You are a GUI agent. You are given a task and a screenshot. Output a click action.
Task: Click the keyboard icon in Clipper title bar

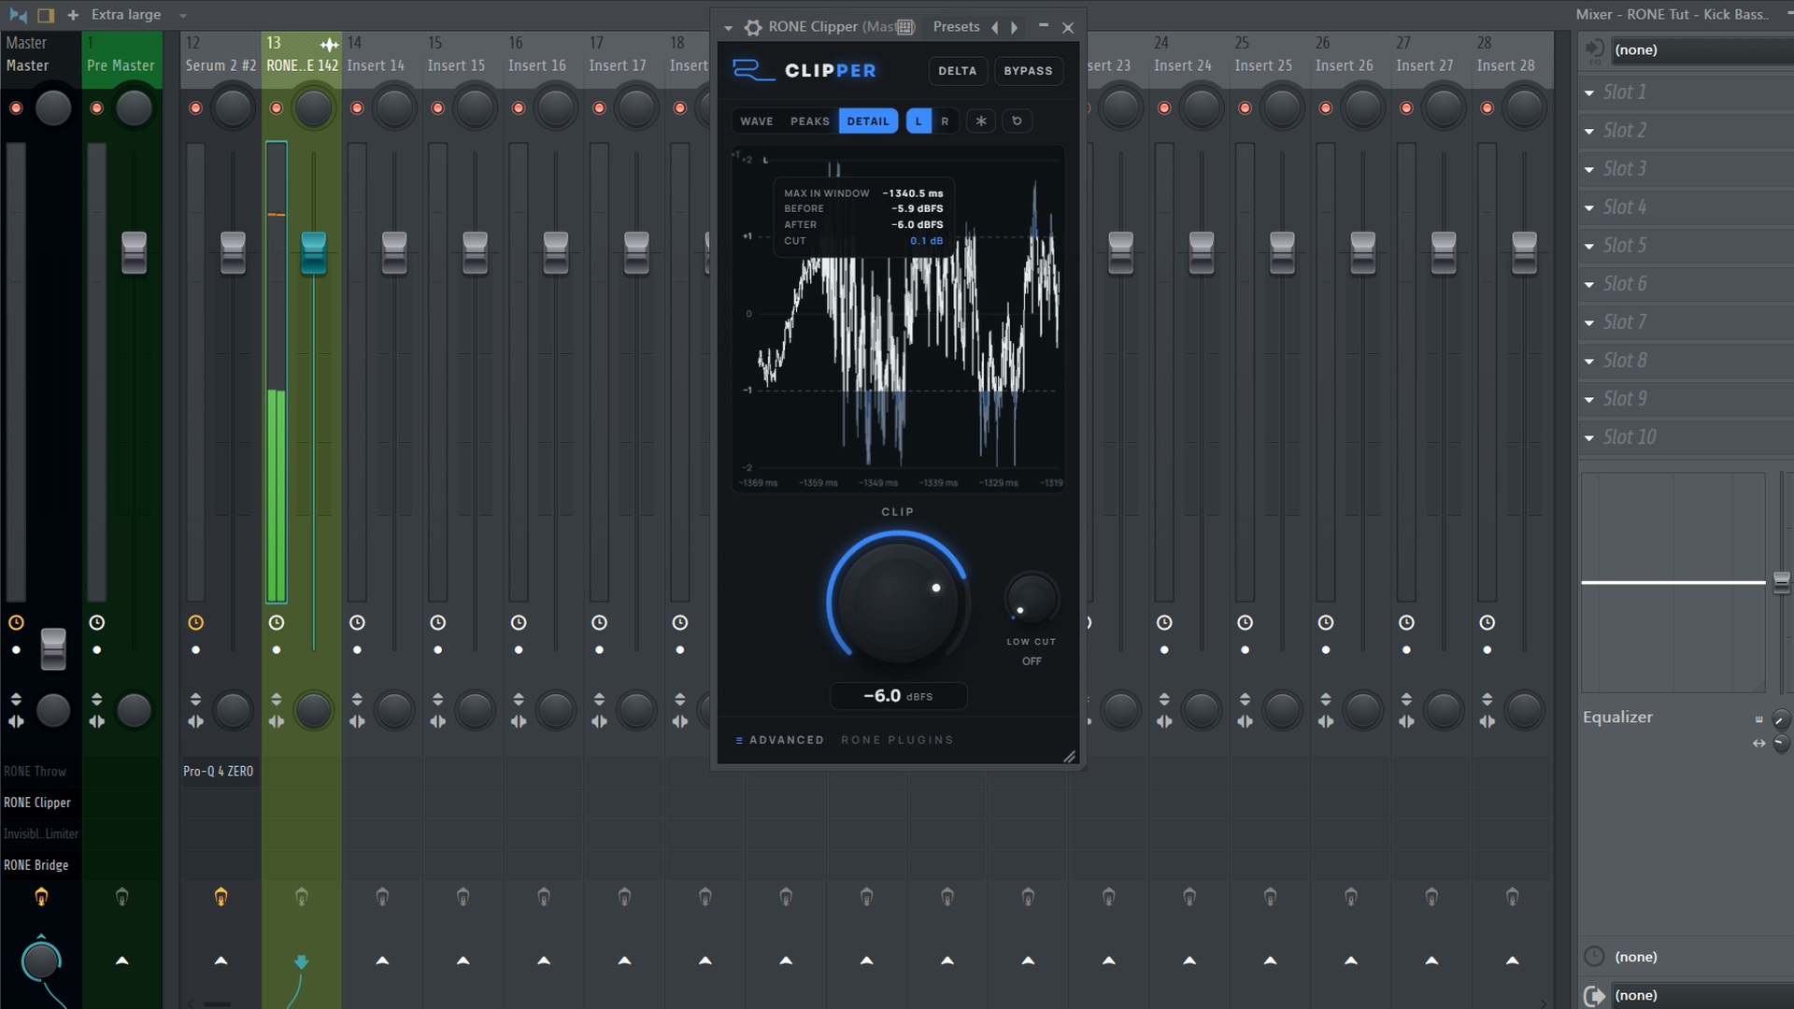click(905, 27)
